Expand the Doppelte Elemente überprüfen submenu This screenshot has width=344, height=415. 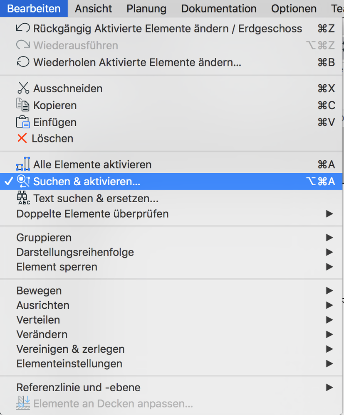coord(329,214)
